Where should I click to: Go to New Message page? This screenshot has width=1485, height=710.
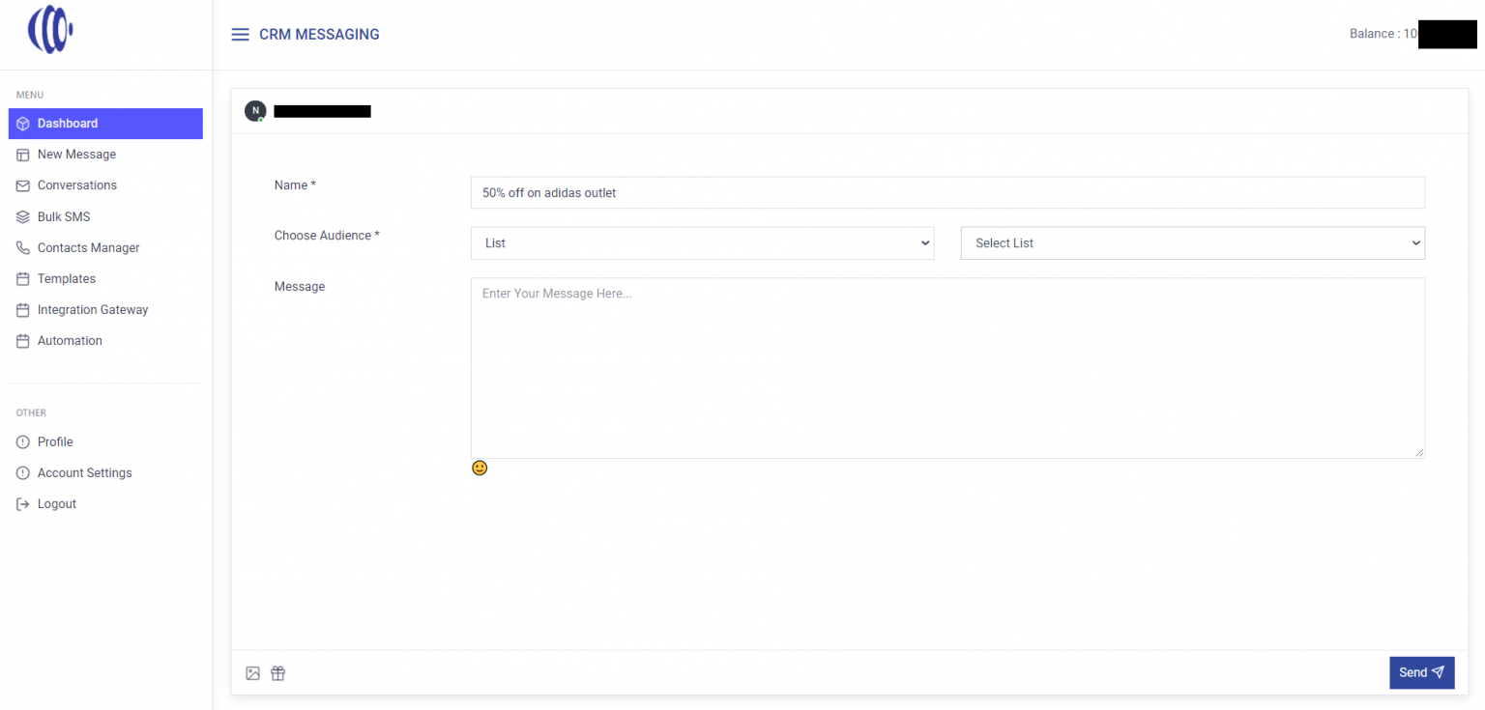pos(76,155)
